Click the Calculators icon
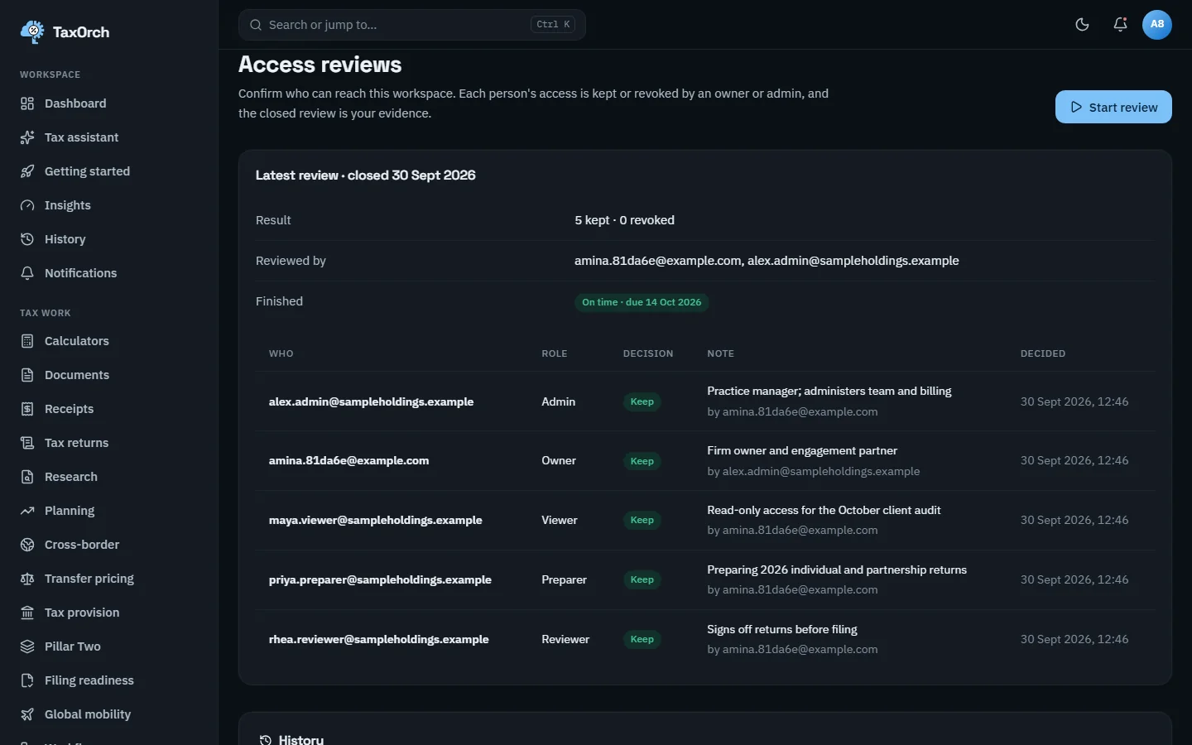Image resolution: width=1192 pixels, height=745 pixels. 27,341
